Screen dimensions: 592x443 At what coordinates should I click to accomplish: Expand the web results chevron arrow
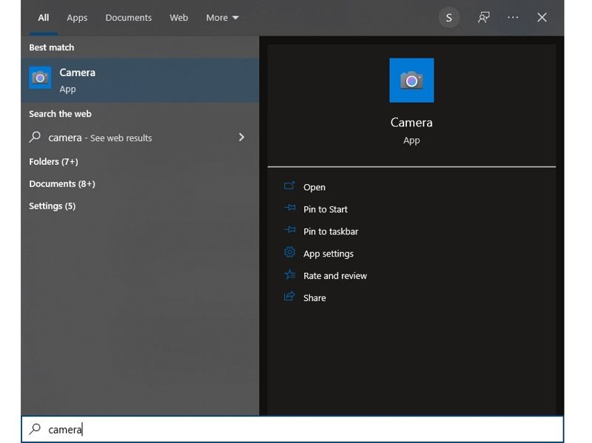(242, 137)
